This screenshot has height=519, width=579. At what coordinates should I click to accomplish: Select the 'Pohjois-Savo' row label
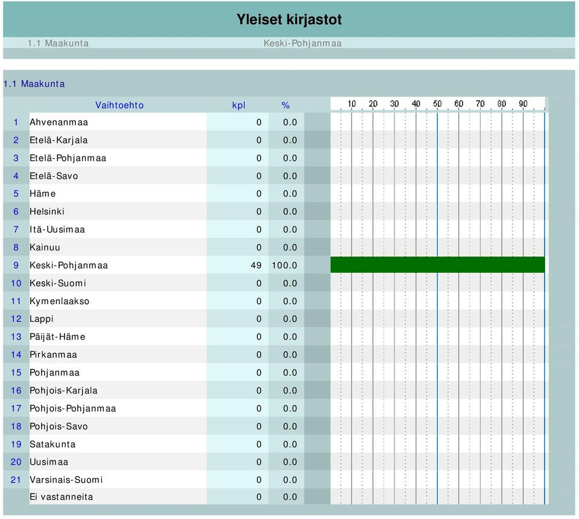coord(59,426)
